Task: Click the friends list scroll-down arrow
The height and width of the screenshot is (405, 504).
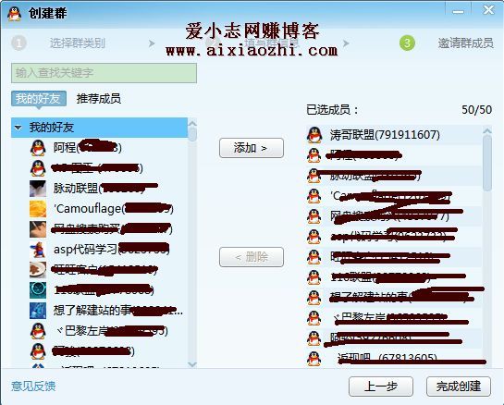Action: click(192, 364)
